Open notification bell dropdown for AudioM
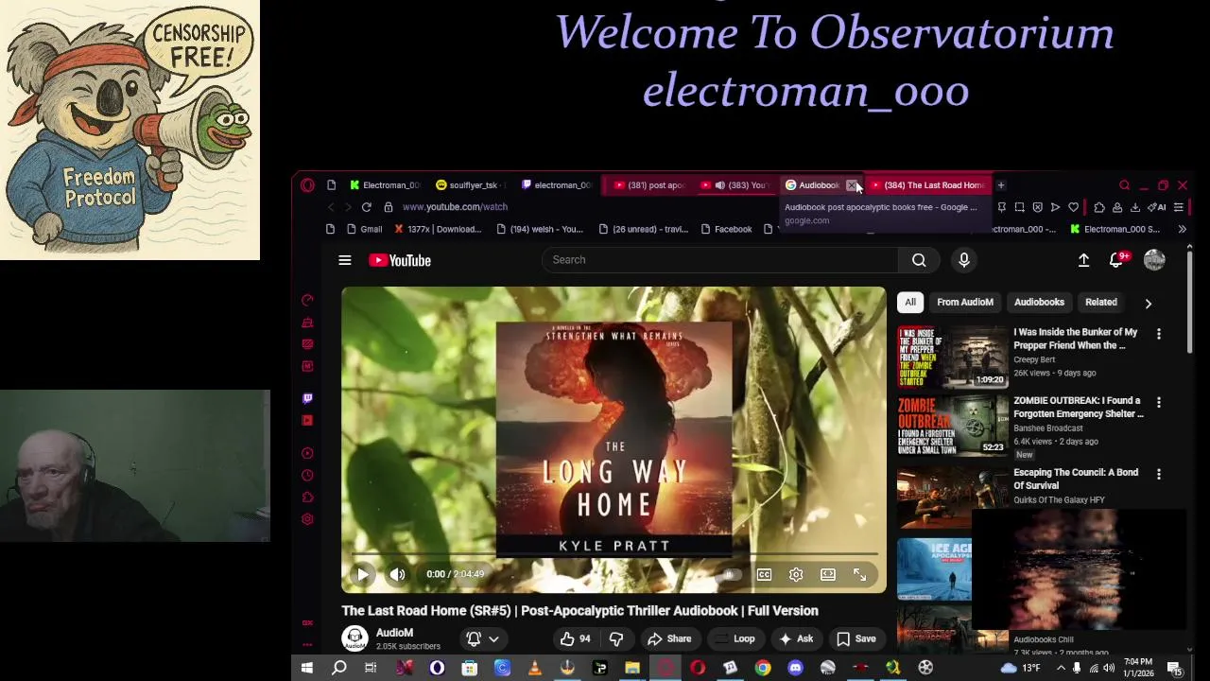 tap(482, 638)
